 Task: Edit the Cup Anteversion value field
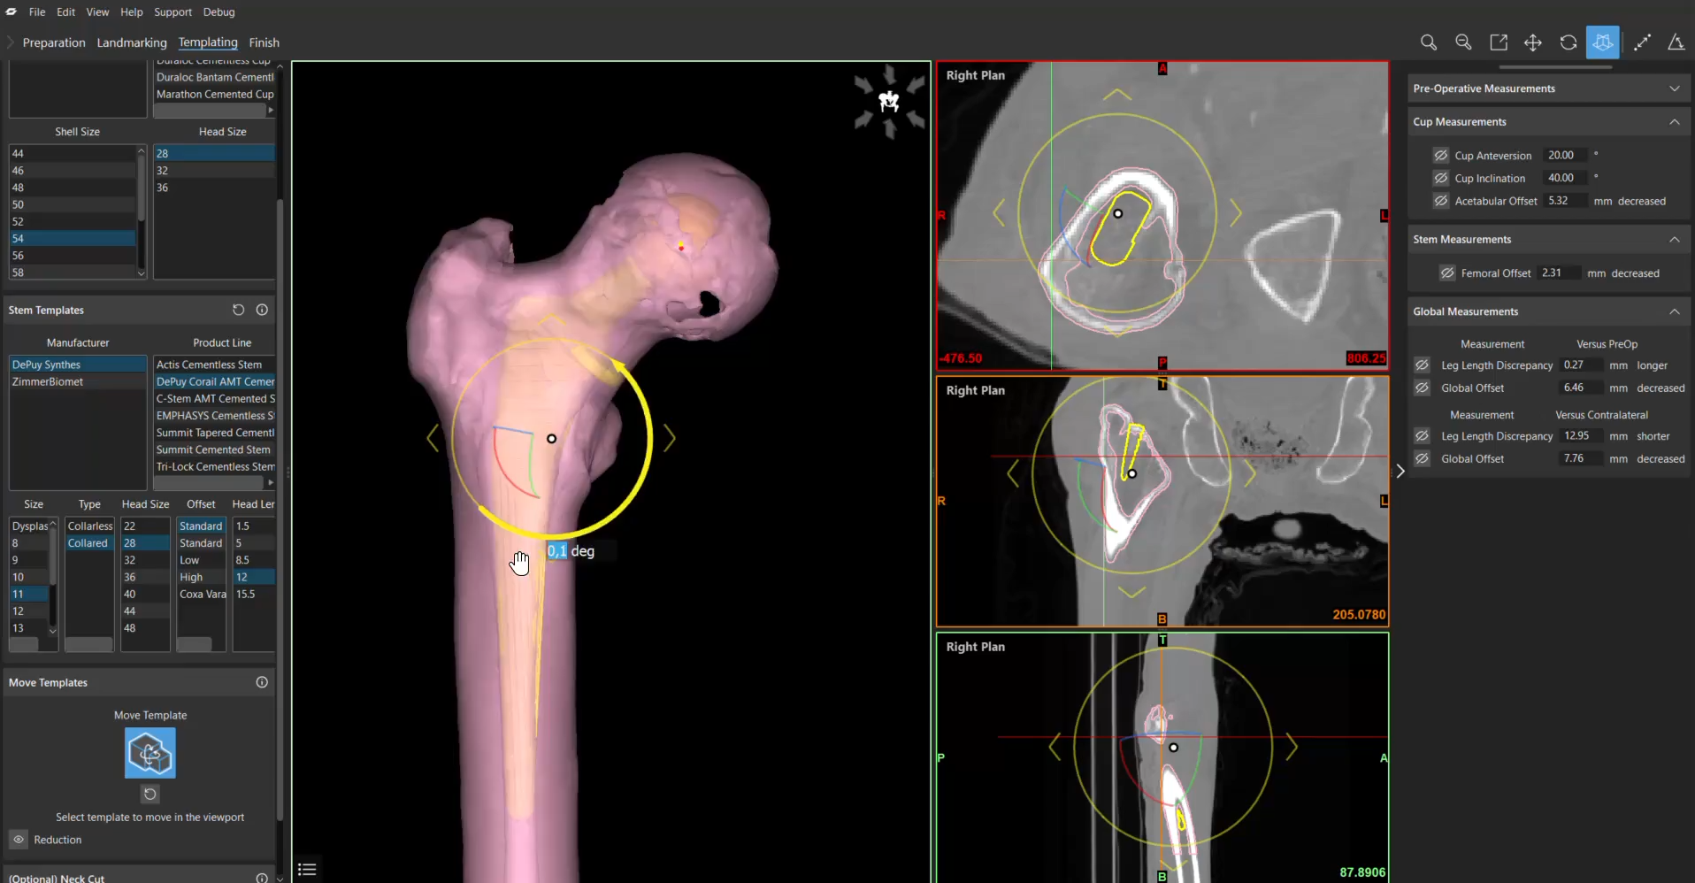(x=1564, y=155)
